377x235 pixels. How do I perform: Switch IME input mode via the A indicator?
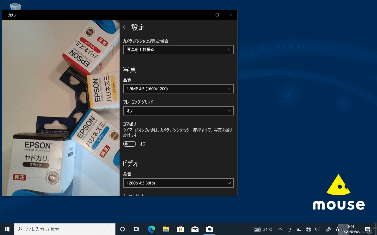(x=337, y=229)
